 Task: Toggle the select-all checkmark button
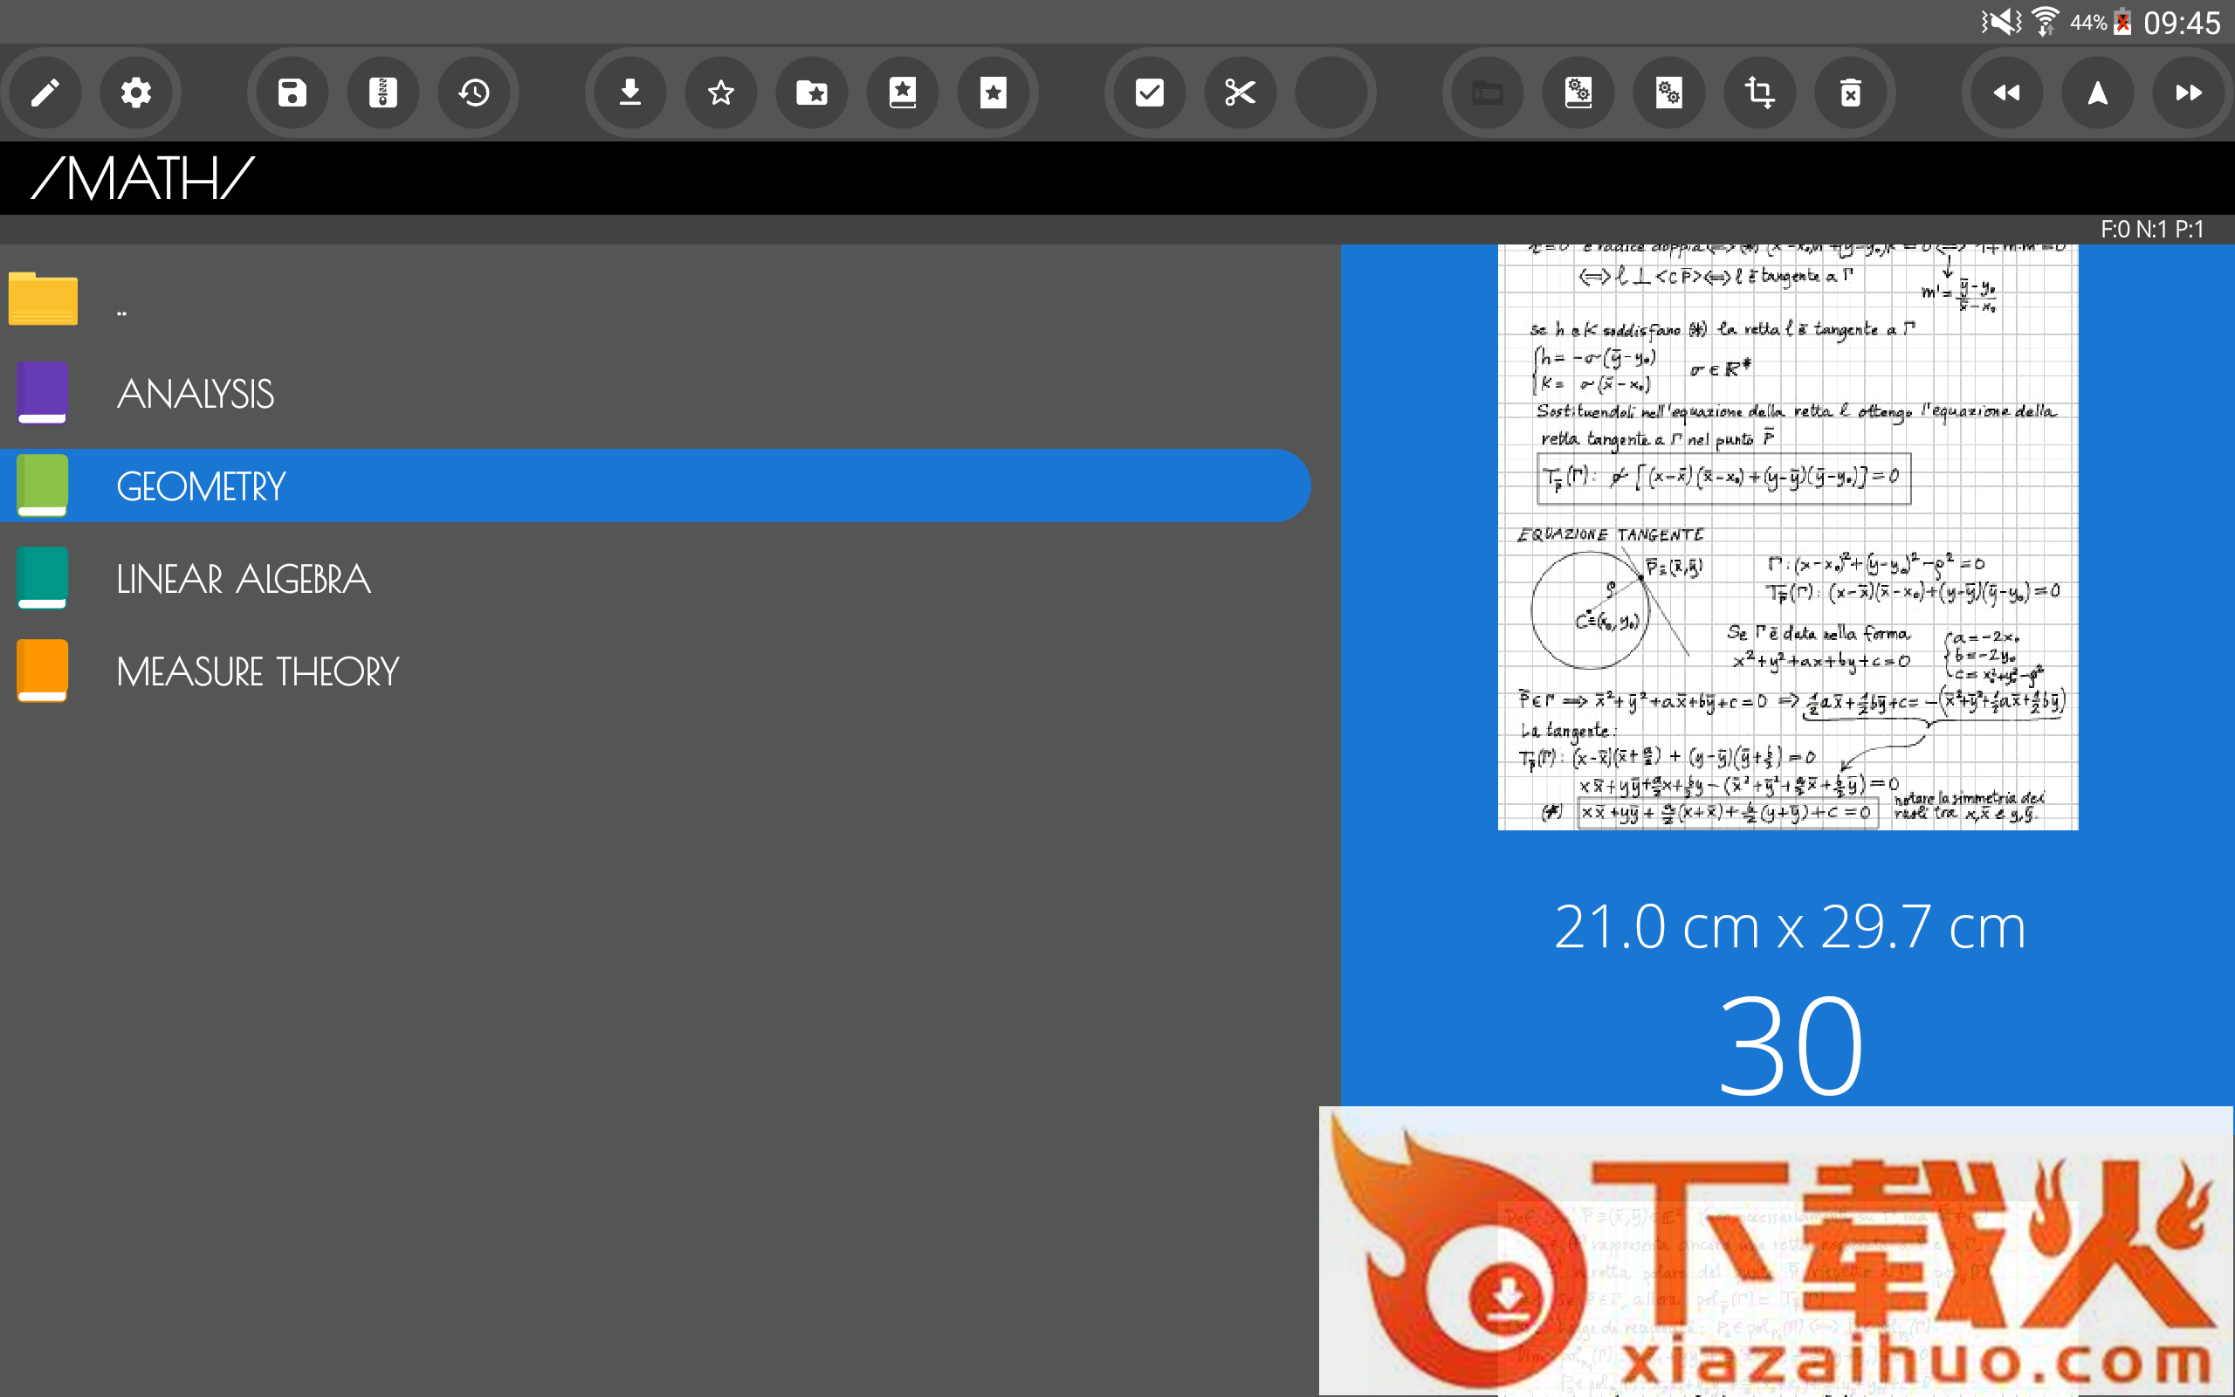click(x=1149, y=93)
